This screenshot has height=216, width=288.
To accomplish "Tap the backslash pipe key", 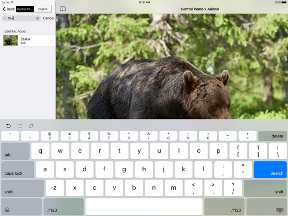I will pyautogui.click(x=278, y=151).
